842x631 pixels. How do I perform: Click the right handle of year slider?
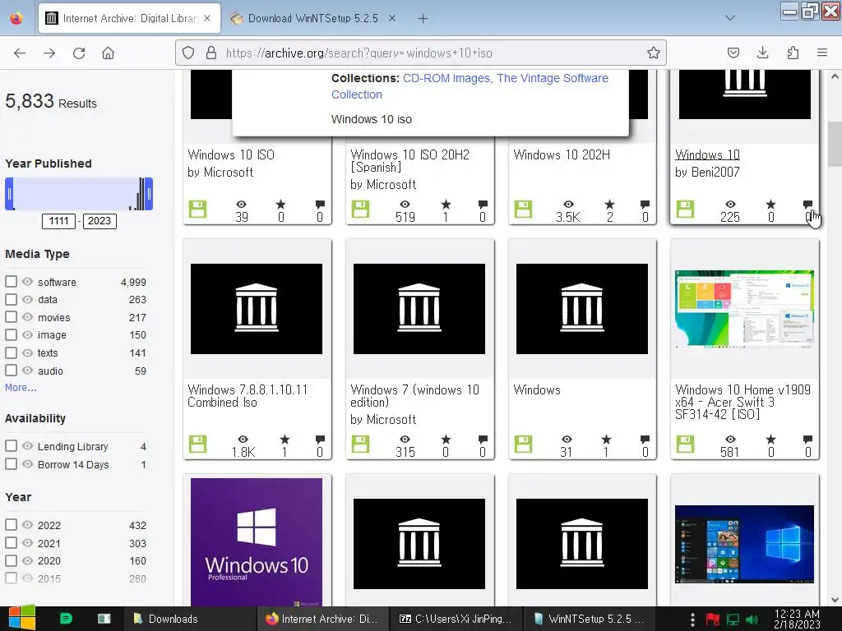click(x=149, y=194)
